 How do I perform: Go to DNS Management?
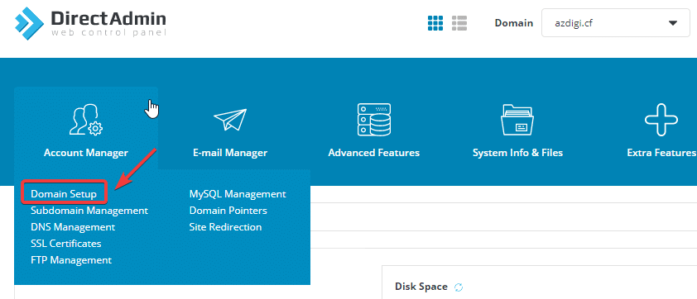(73, 227)
